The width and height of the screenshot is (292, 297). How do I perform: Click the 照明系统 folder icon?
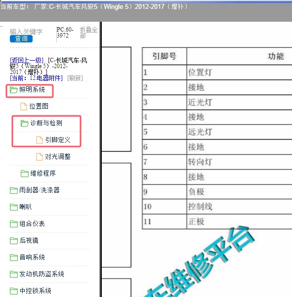pyautogui.click(x=14, y=90)
